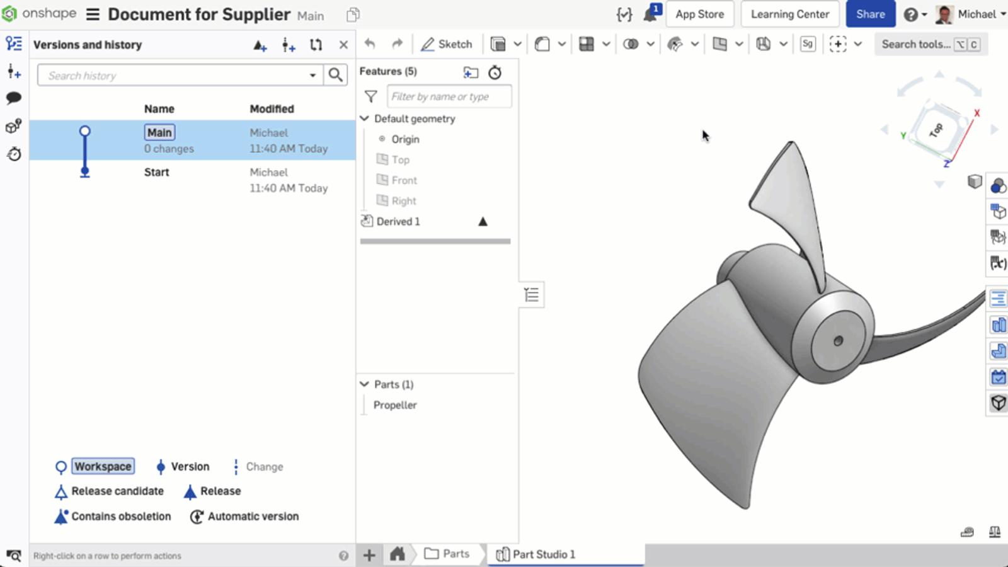Toggle the Workspace legend filter

click(103, 467)
